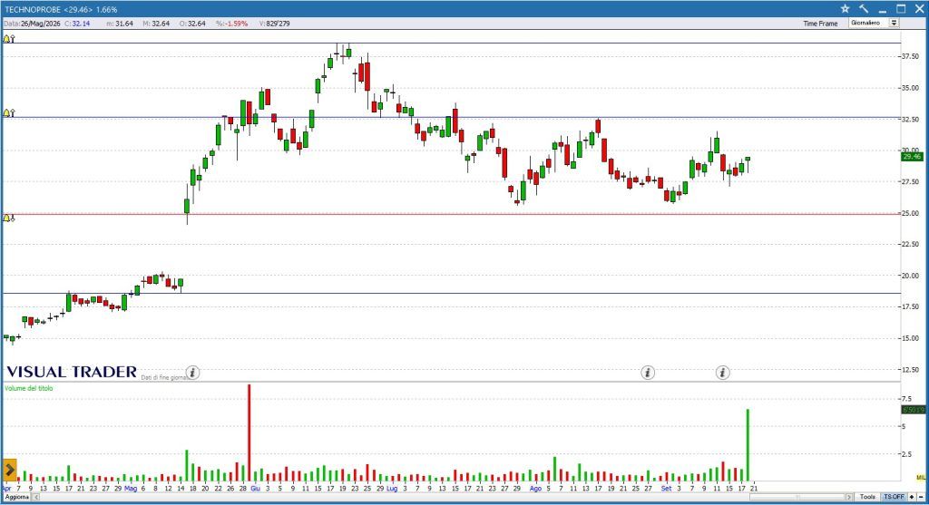Open the info marker below mid-May candles

[192, 373]
